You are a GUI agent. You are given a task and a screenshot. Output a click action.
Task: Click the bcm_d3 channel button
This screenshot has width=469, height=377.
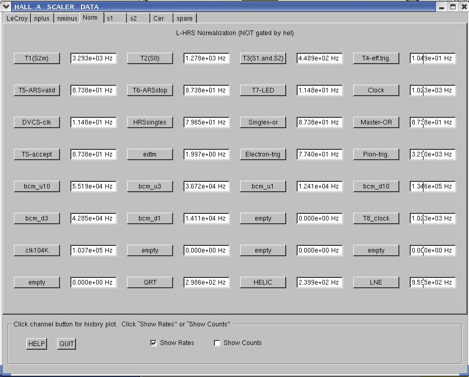click(37, 218)
